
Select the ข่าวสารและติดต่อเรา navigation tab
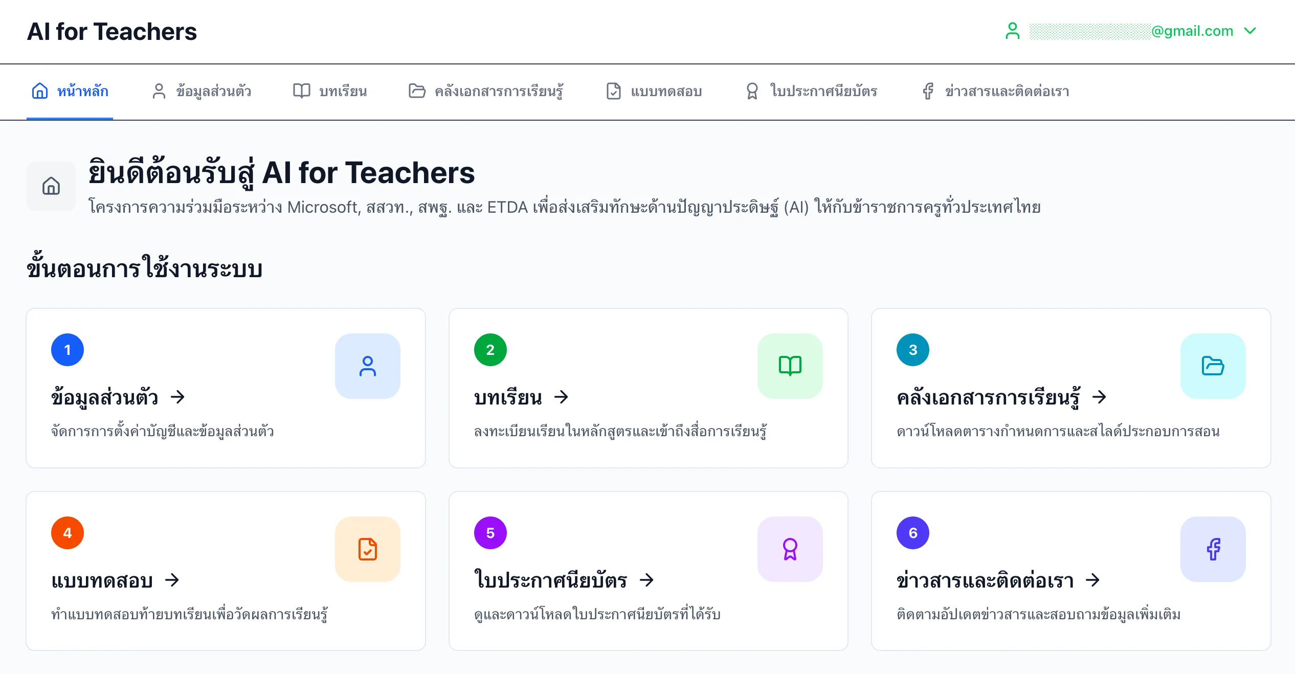(x=995, y=92)
